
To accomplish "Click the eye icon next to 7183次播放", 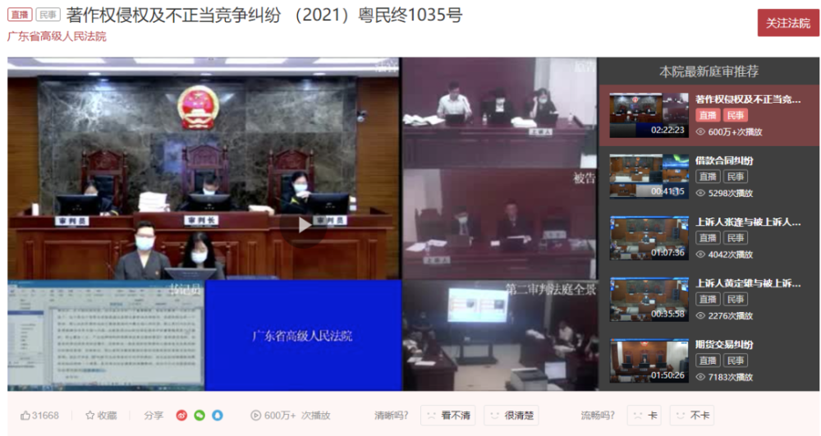I will 700,377.
